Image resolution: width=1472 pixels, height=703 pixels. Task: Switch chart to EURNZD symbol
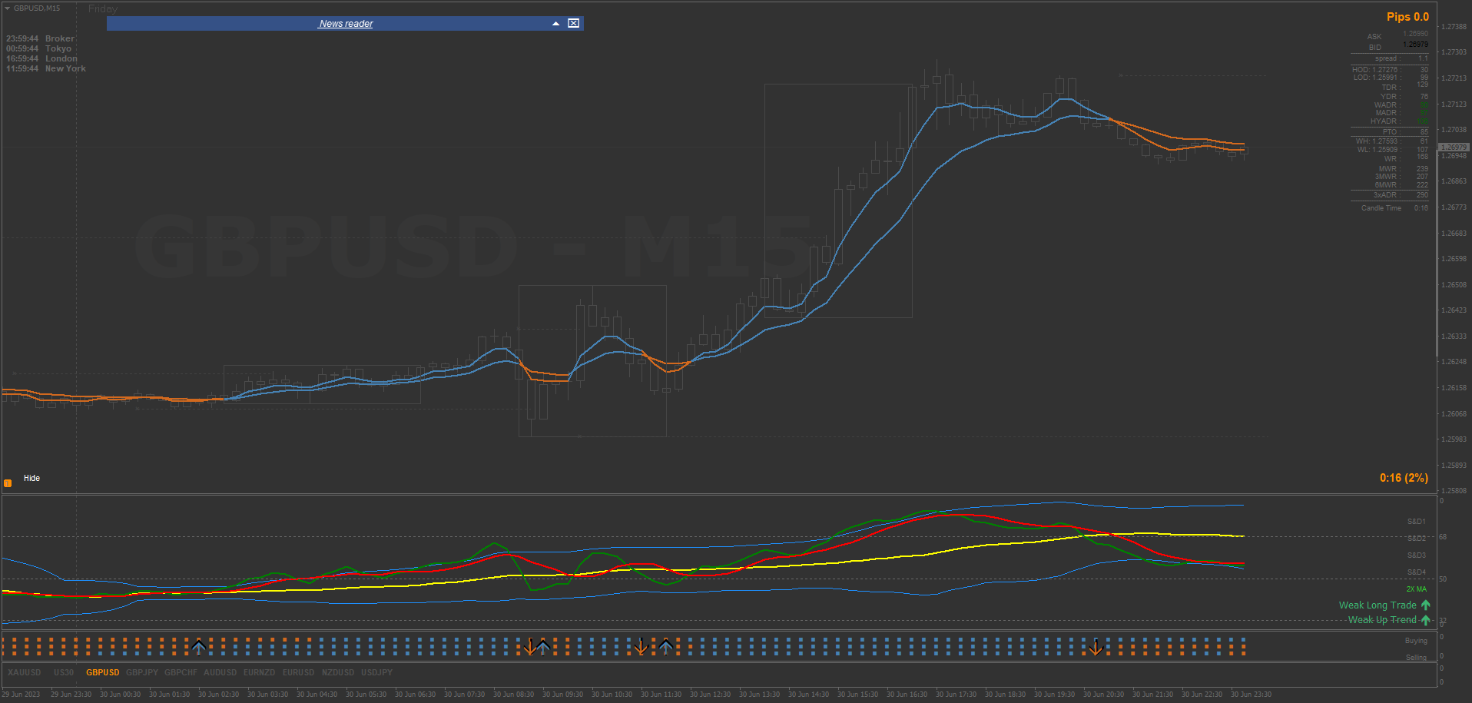(259, 672)
